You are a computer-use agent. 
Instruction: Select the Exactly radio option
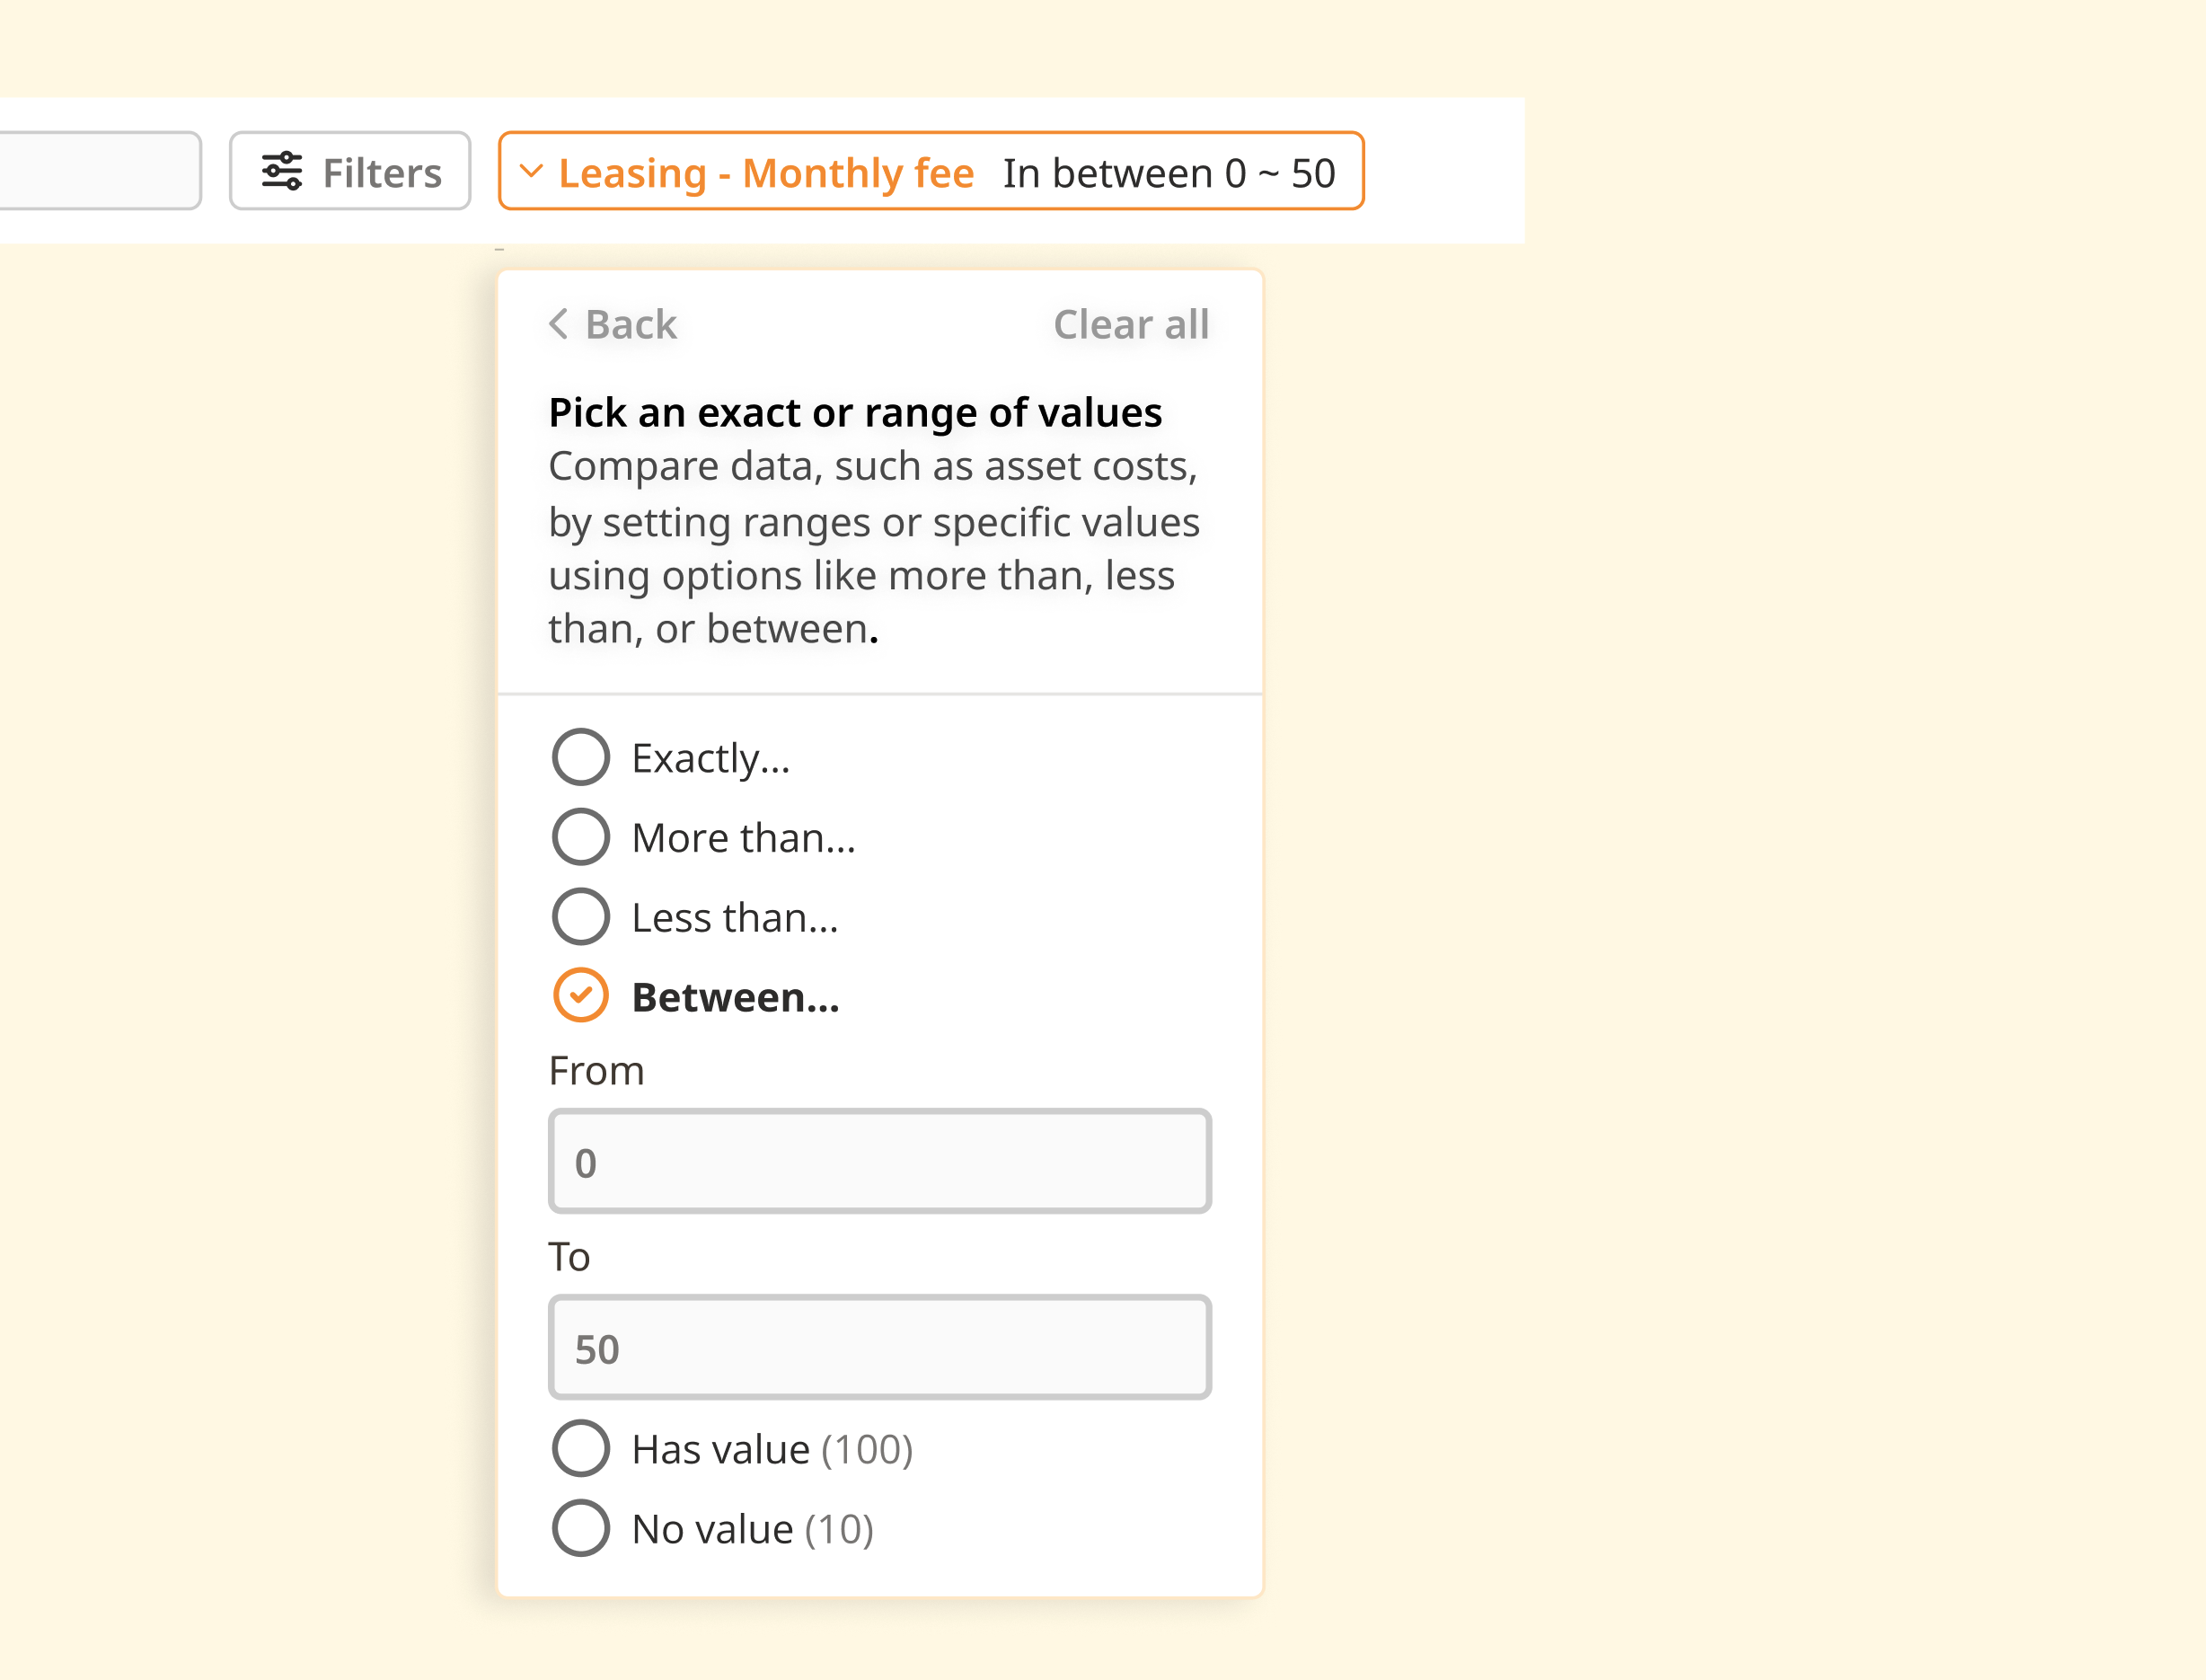tap(581, 757)
